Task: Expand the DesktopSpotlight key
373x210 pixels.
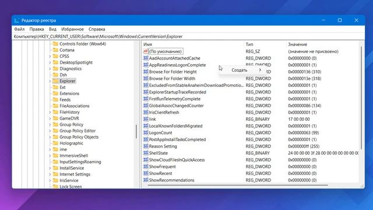Action: (x=50, y=62)
